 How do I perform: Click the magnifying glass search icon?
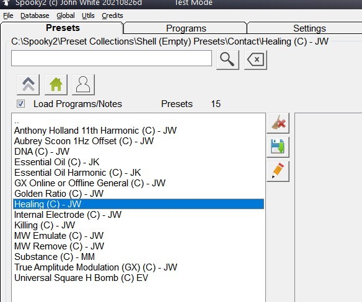(x=227, y=60)
